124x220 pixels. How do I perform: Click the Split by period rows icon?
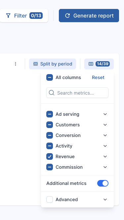pyautogui.click(x=35, y=64)
